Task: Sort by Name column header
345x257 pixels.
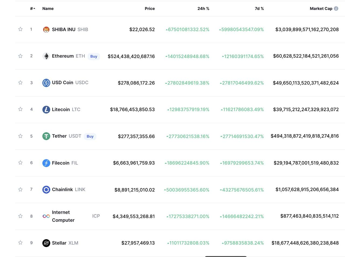Action: pos(48,9)
